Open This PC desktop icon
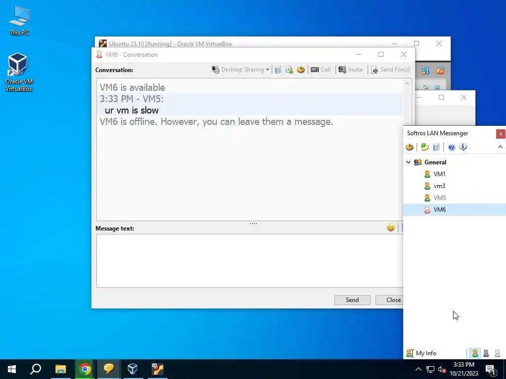 pyautogui.click(x=19, y=21)
